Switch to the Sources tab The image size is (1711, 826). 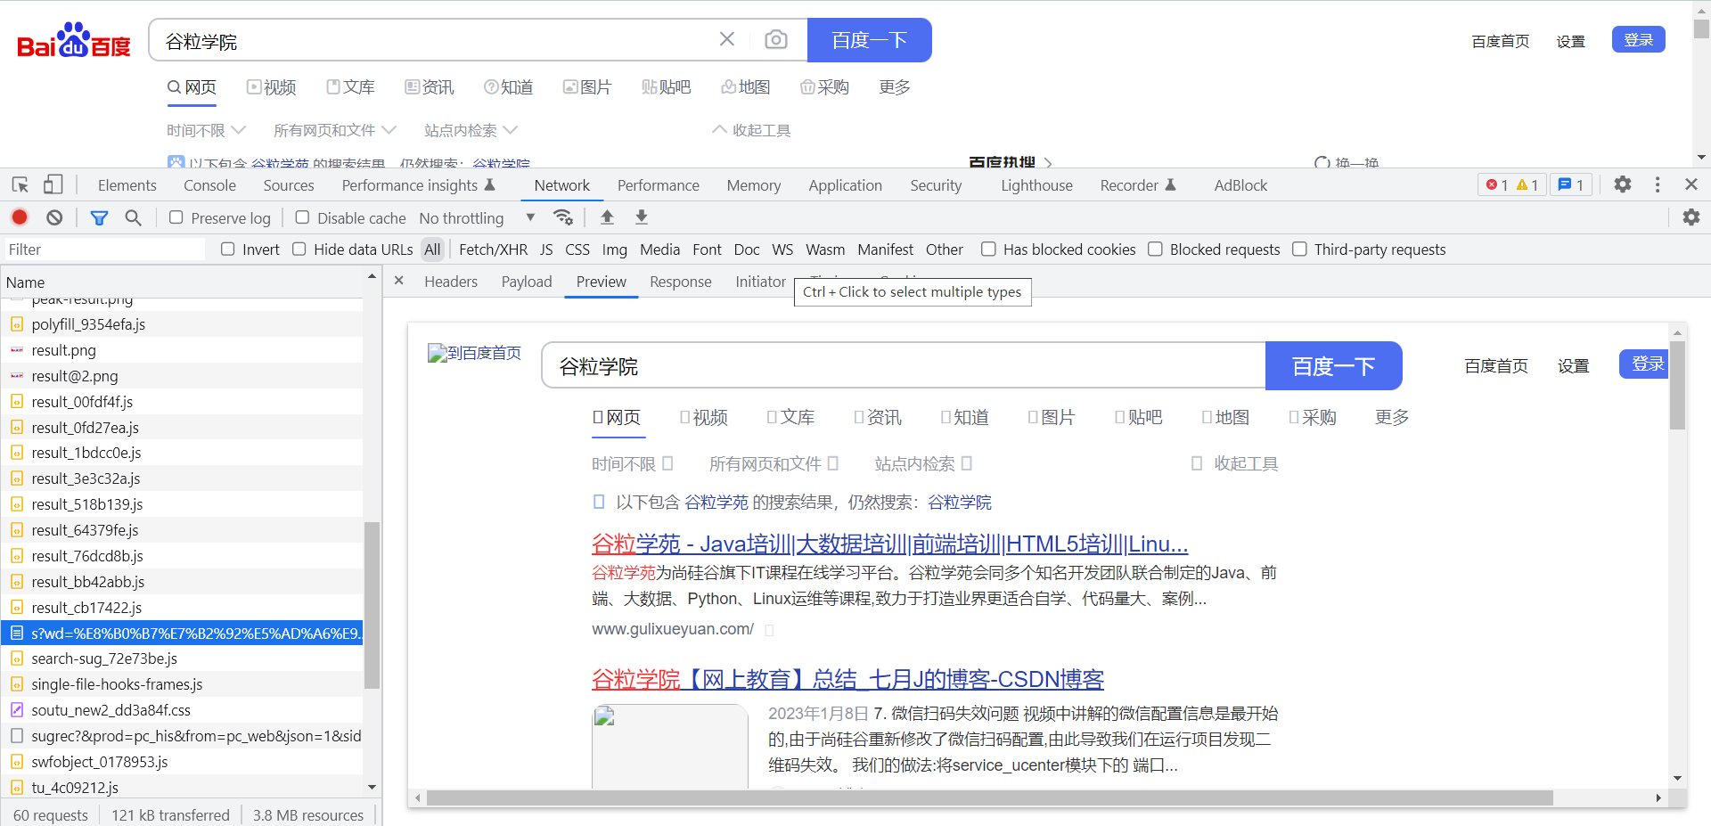(x=289, y=185)
